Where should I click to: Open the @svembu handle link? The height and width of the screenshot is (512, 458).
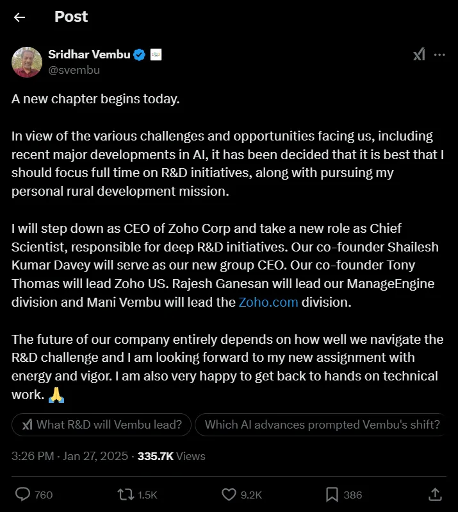74,70
